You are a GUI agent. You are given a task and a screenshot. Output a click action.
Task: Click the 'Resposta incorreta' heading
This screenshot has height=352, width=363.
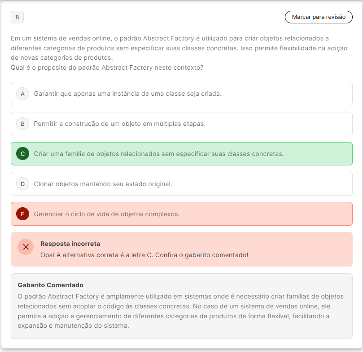tap(70, 244)
